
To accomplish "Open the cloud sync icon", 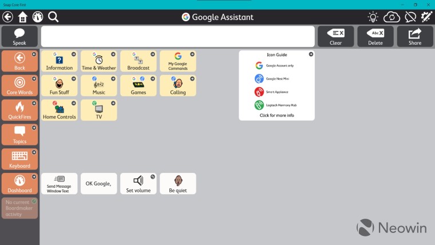I will click(391, 17).
